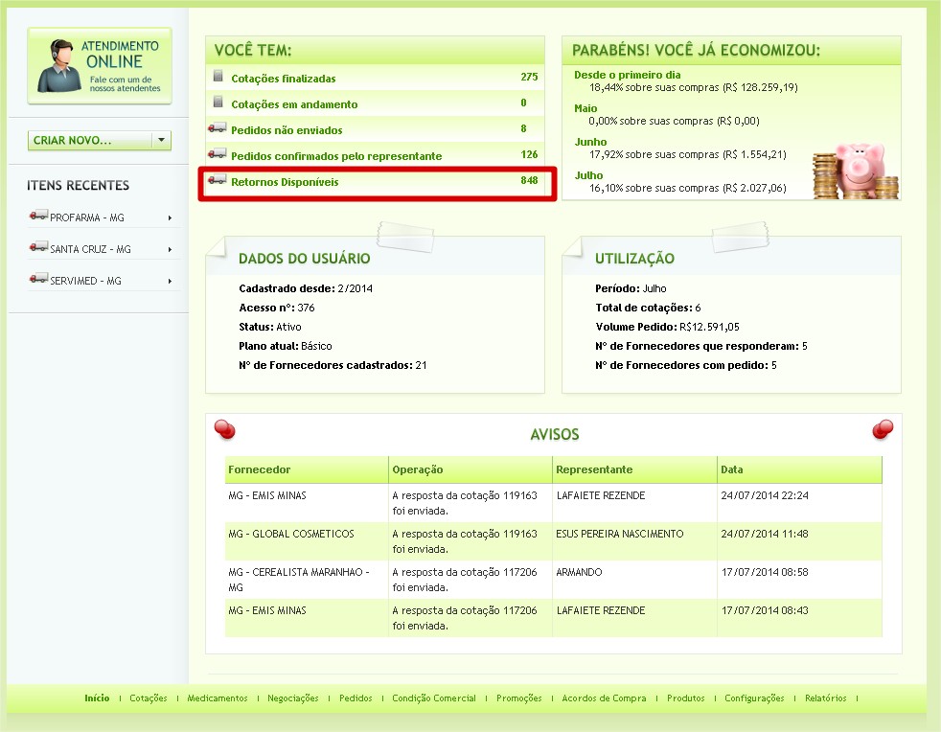Open Medicamentos in the bottom navigation bar
This screenshot has height=732, width=941.
pyautogui.click(x=218, y=698)
